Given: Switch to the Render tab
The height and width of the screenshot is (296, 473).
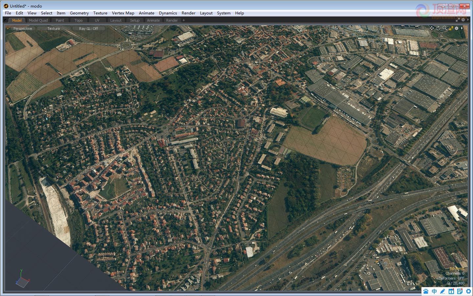Looking at the screenshot, I should [172, 20].
